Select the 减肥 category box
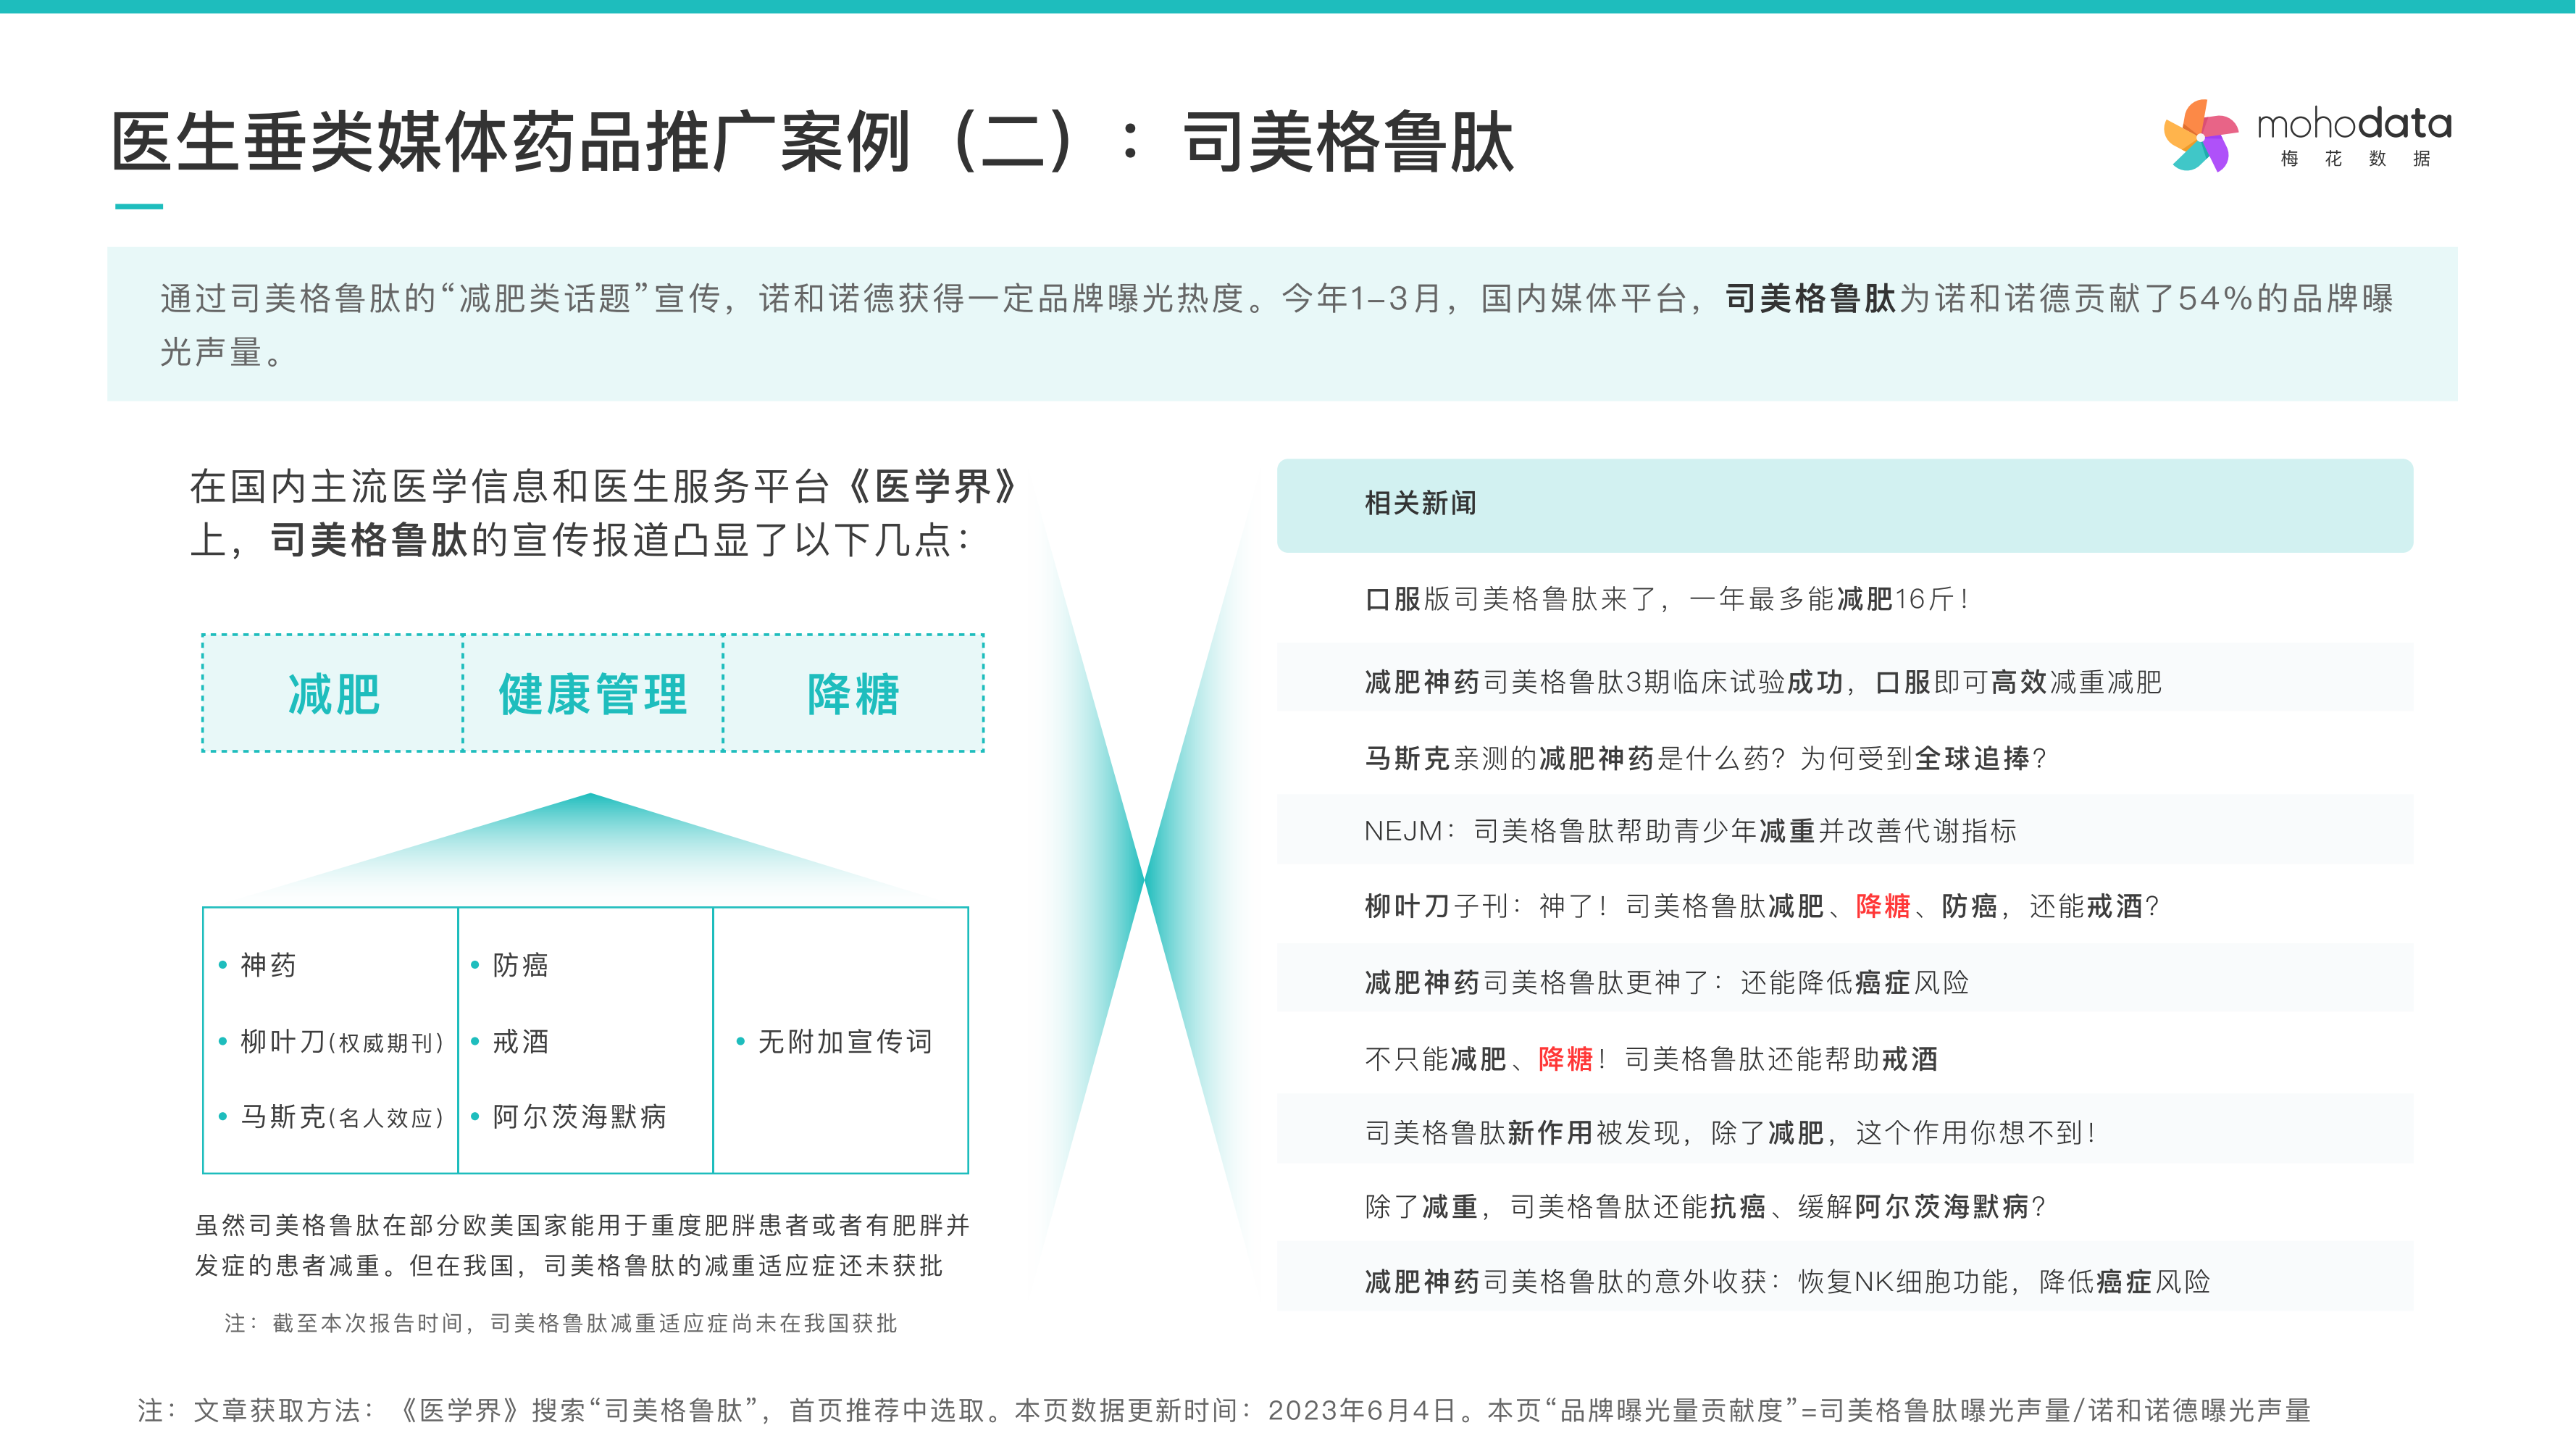2576x1449 pixels. point(333,694)
